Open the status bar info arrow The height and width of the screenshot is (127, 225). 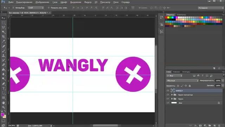coord(51,126)
